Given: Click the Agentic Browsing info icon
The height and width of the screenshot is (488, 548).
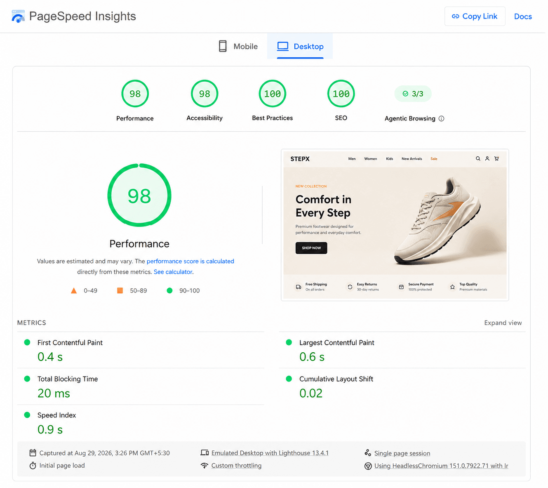Looking at the screenshot, I should (441, 118).
